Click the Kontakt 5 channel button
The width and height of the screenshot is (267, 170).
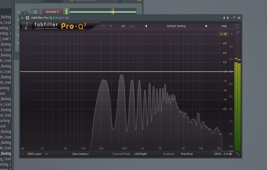tap(52, 12)
